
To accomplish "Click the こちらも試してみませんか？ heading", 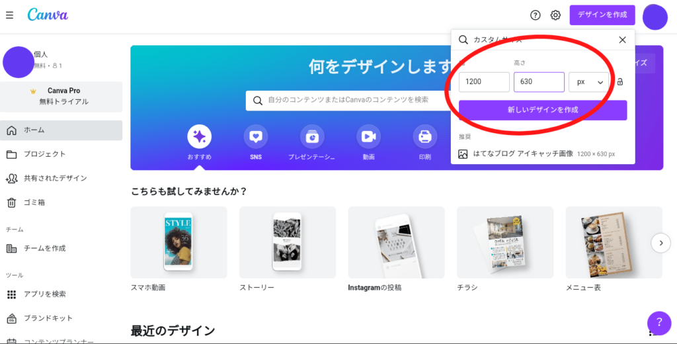I will tap(188, 191).
